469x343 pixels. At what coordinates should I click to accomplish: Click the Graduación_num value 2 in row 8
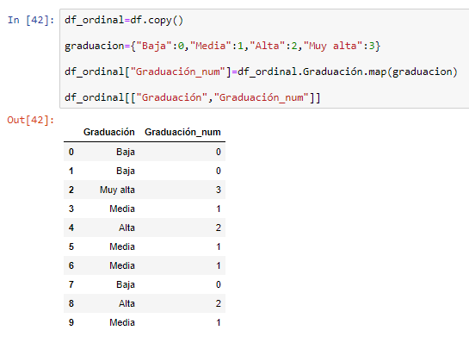click(x=219, y=303)
